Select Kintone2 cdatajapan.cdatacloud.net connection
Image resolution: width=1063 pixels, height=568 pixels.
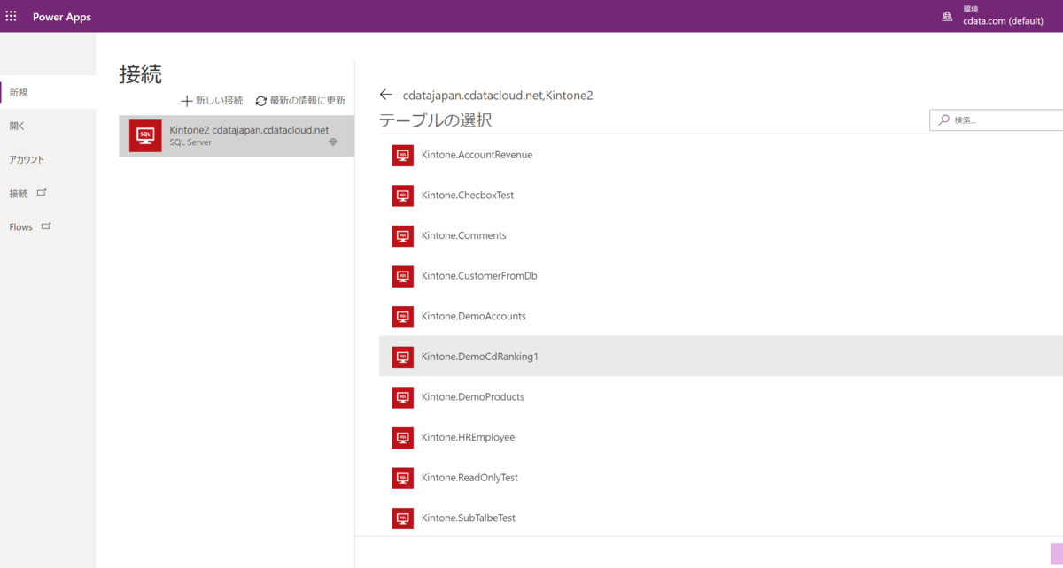click(x=237, y=135)
